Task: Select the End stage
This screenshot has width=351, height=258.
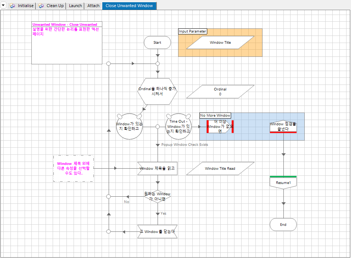Action: coord(283,225)
